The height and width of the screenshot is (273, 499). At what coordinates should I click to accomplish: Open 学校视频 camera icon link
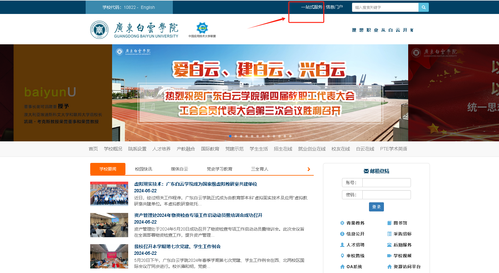pyautogui.click(x=389, y=256)
